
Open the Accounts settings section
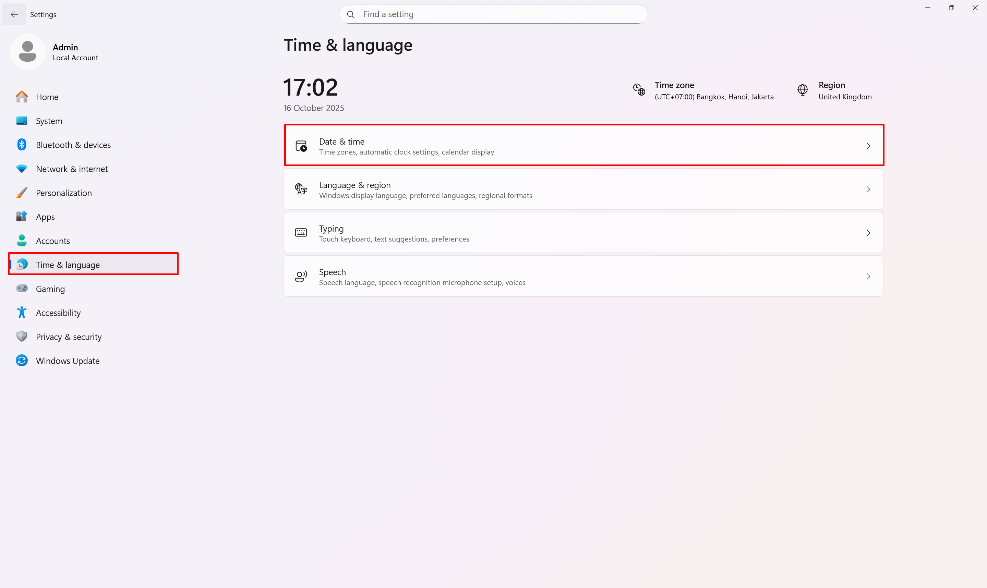coord(53,241)
